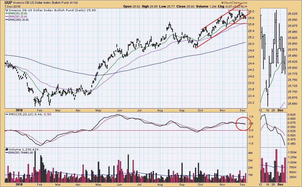The height and width of the screenshot is (187, 302).
Task: Click the green EMA(20) legend line marker
Action: click(x=6, y=14)
